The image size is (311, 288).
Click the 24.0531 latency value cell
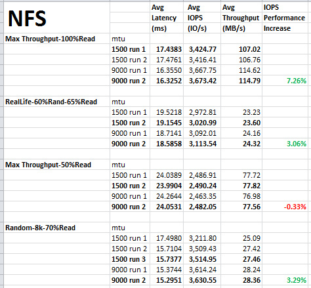167,207
